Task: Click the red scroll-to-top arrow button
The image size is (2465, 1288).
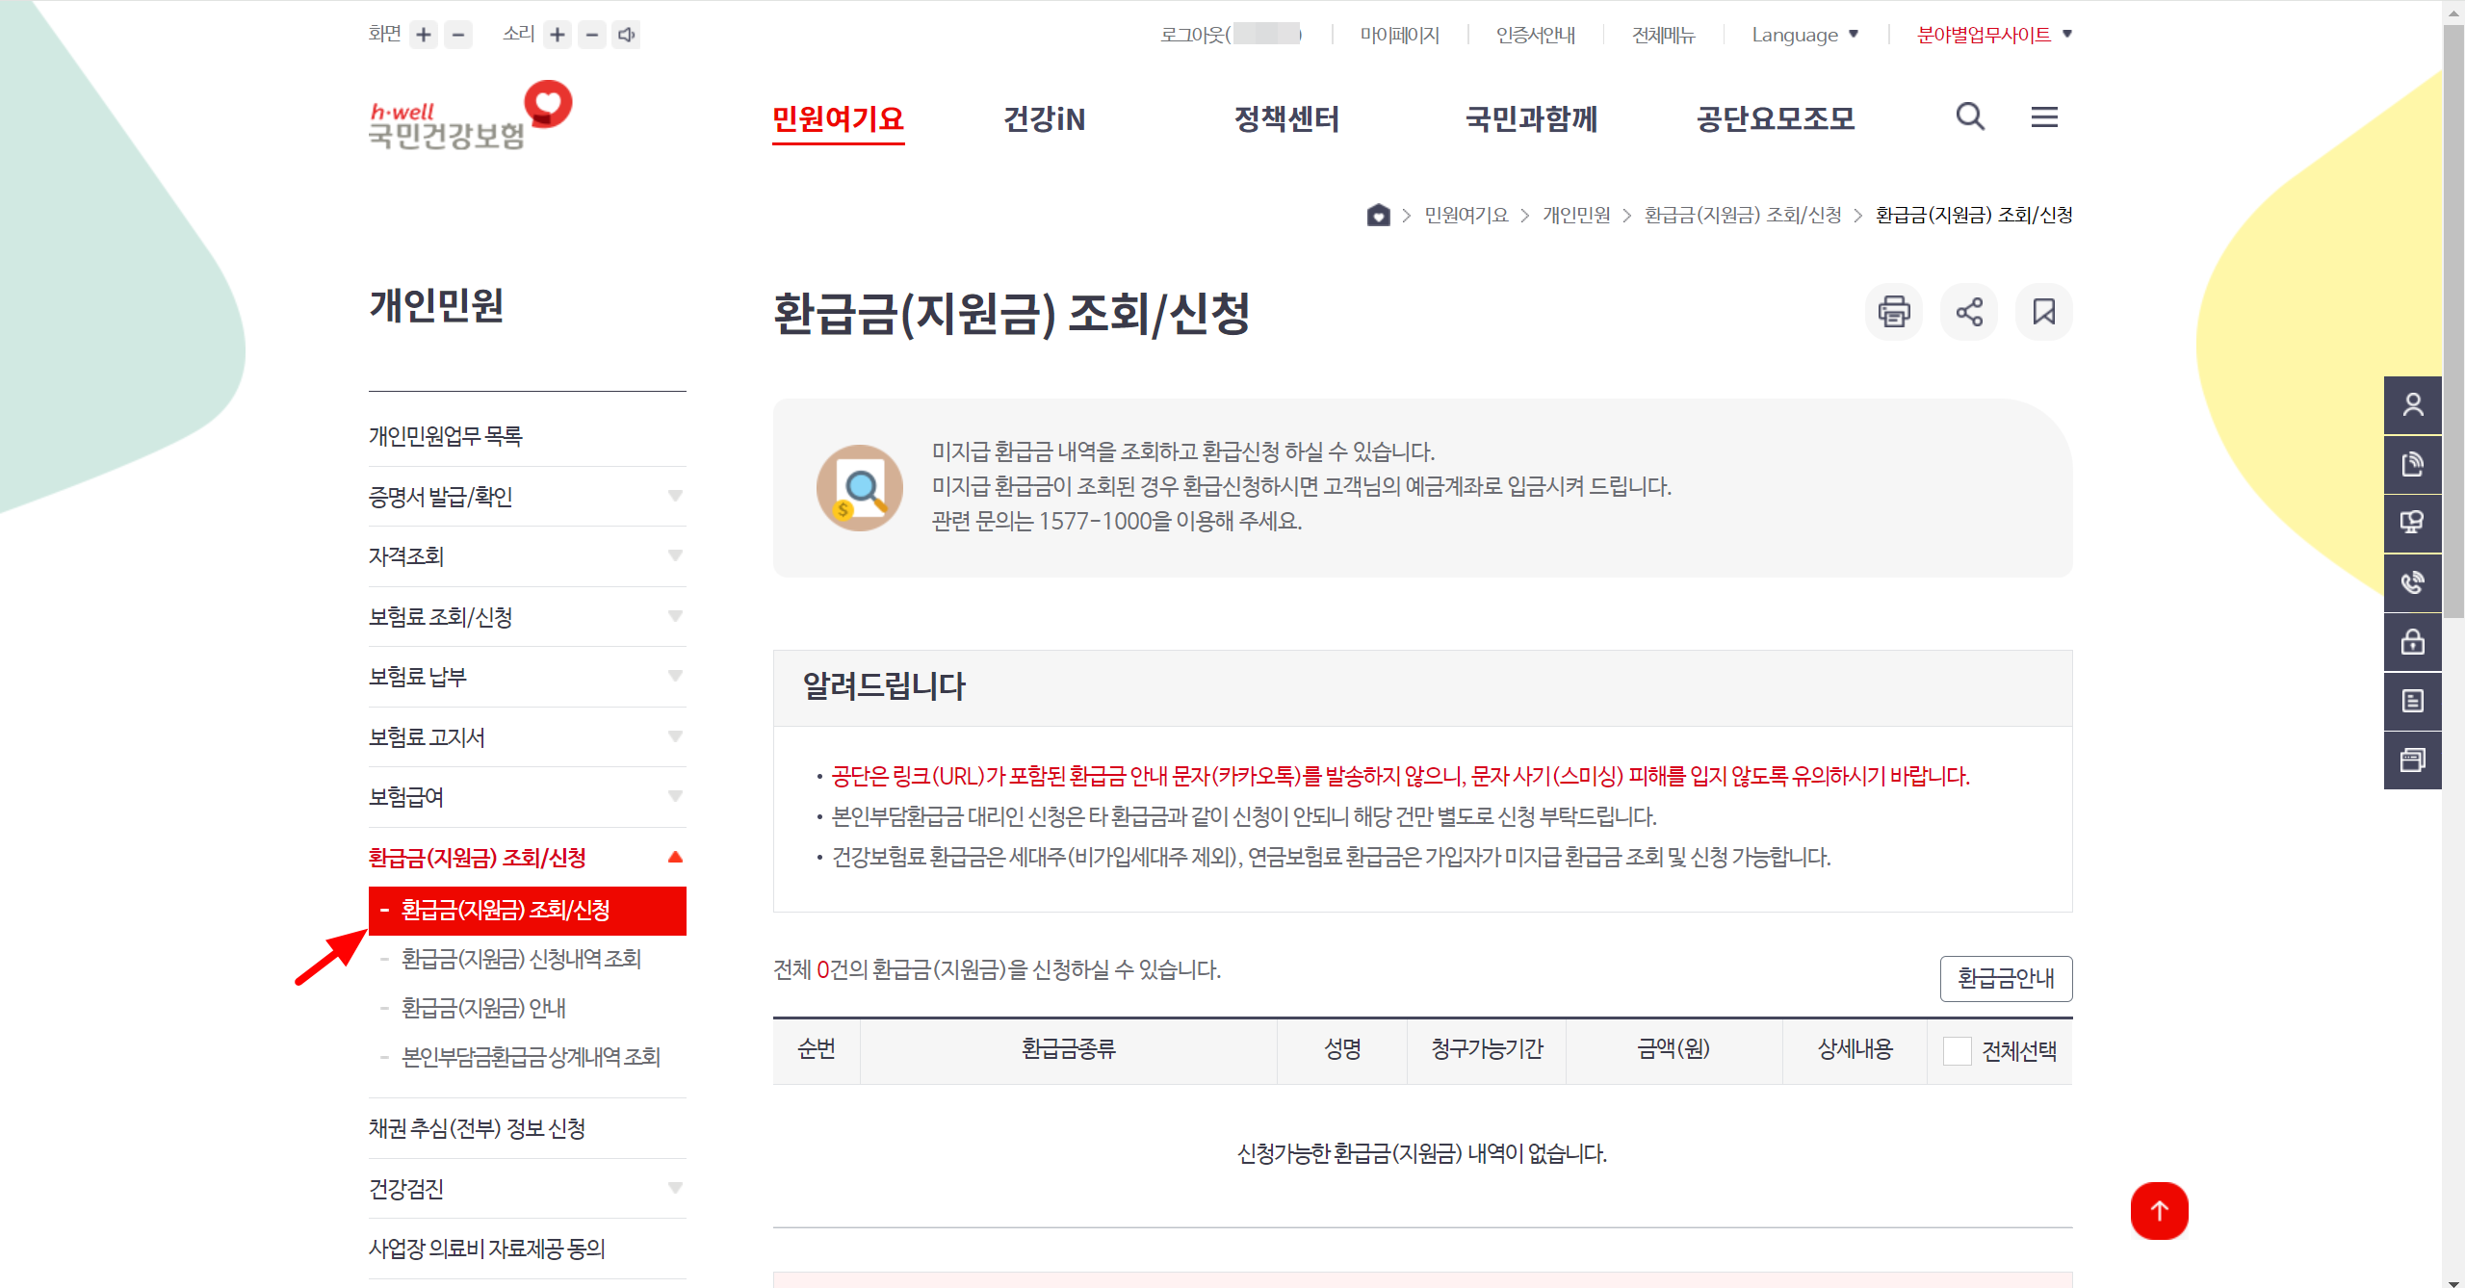Action: (x=2159, y=1210)
